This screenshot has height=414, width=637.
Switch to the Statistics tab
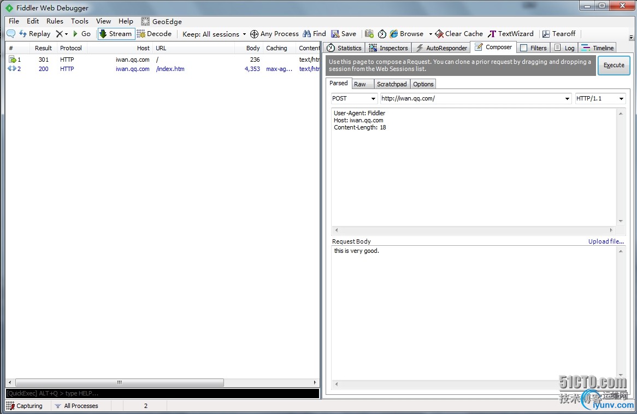(x=345, y=48)
